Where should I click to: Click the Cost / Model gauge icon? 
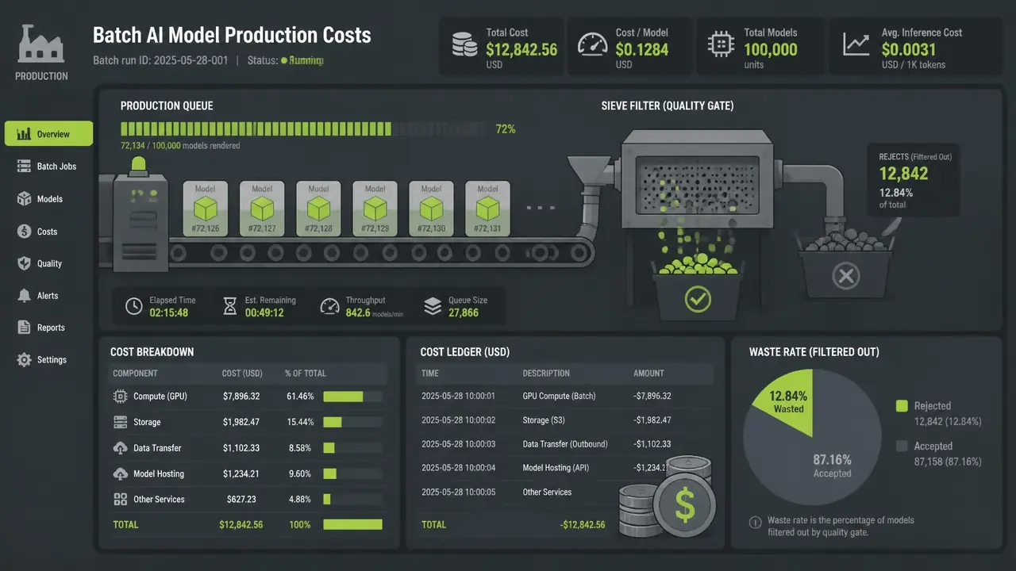click(x=592, y=44)
